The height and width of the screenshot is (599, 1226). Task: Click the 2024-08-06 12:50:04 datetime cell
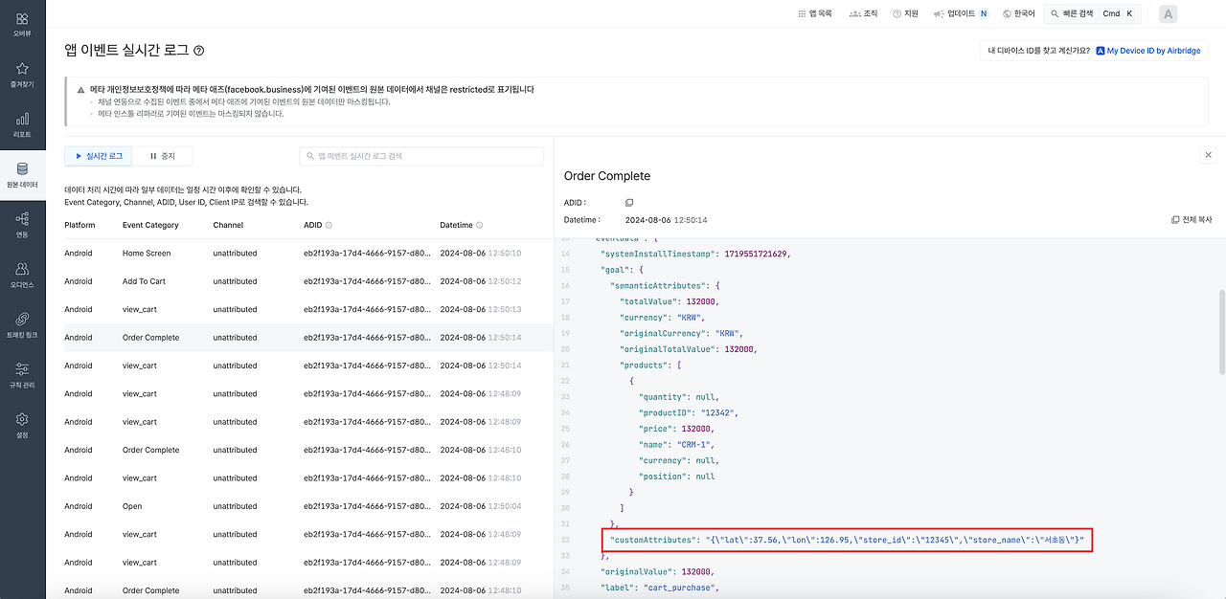[x=481, y=506]
